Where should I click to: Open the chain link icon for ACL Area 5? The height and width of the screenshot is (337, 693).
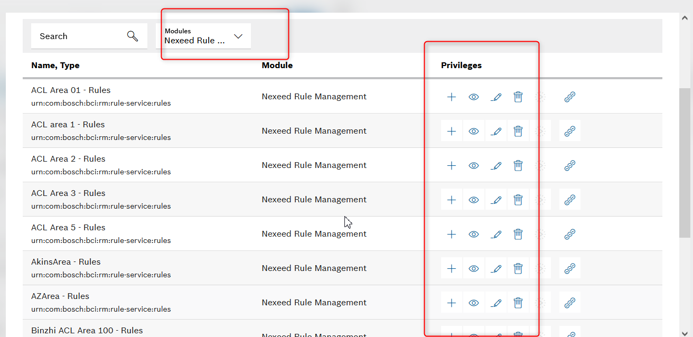[570, 233]
